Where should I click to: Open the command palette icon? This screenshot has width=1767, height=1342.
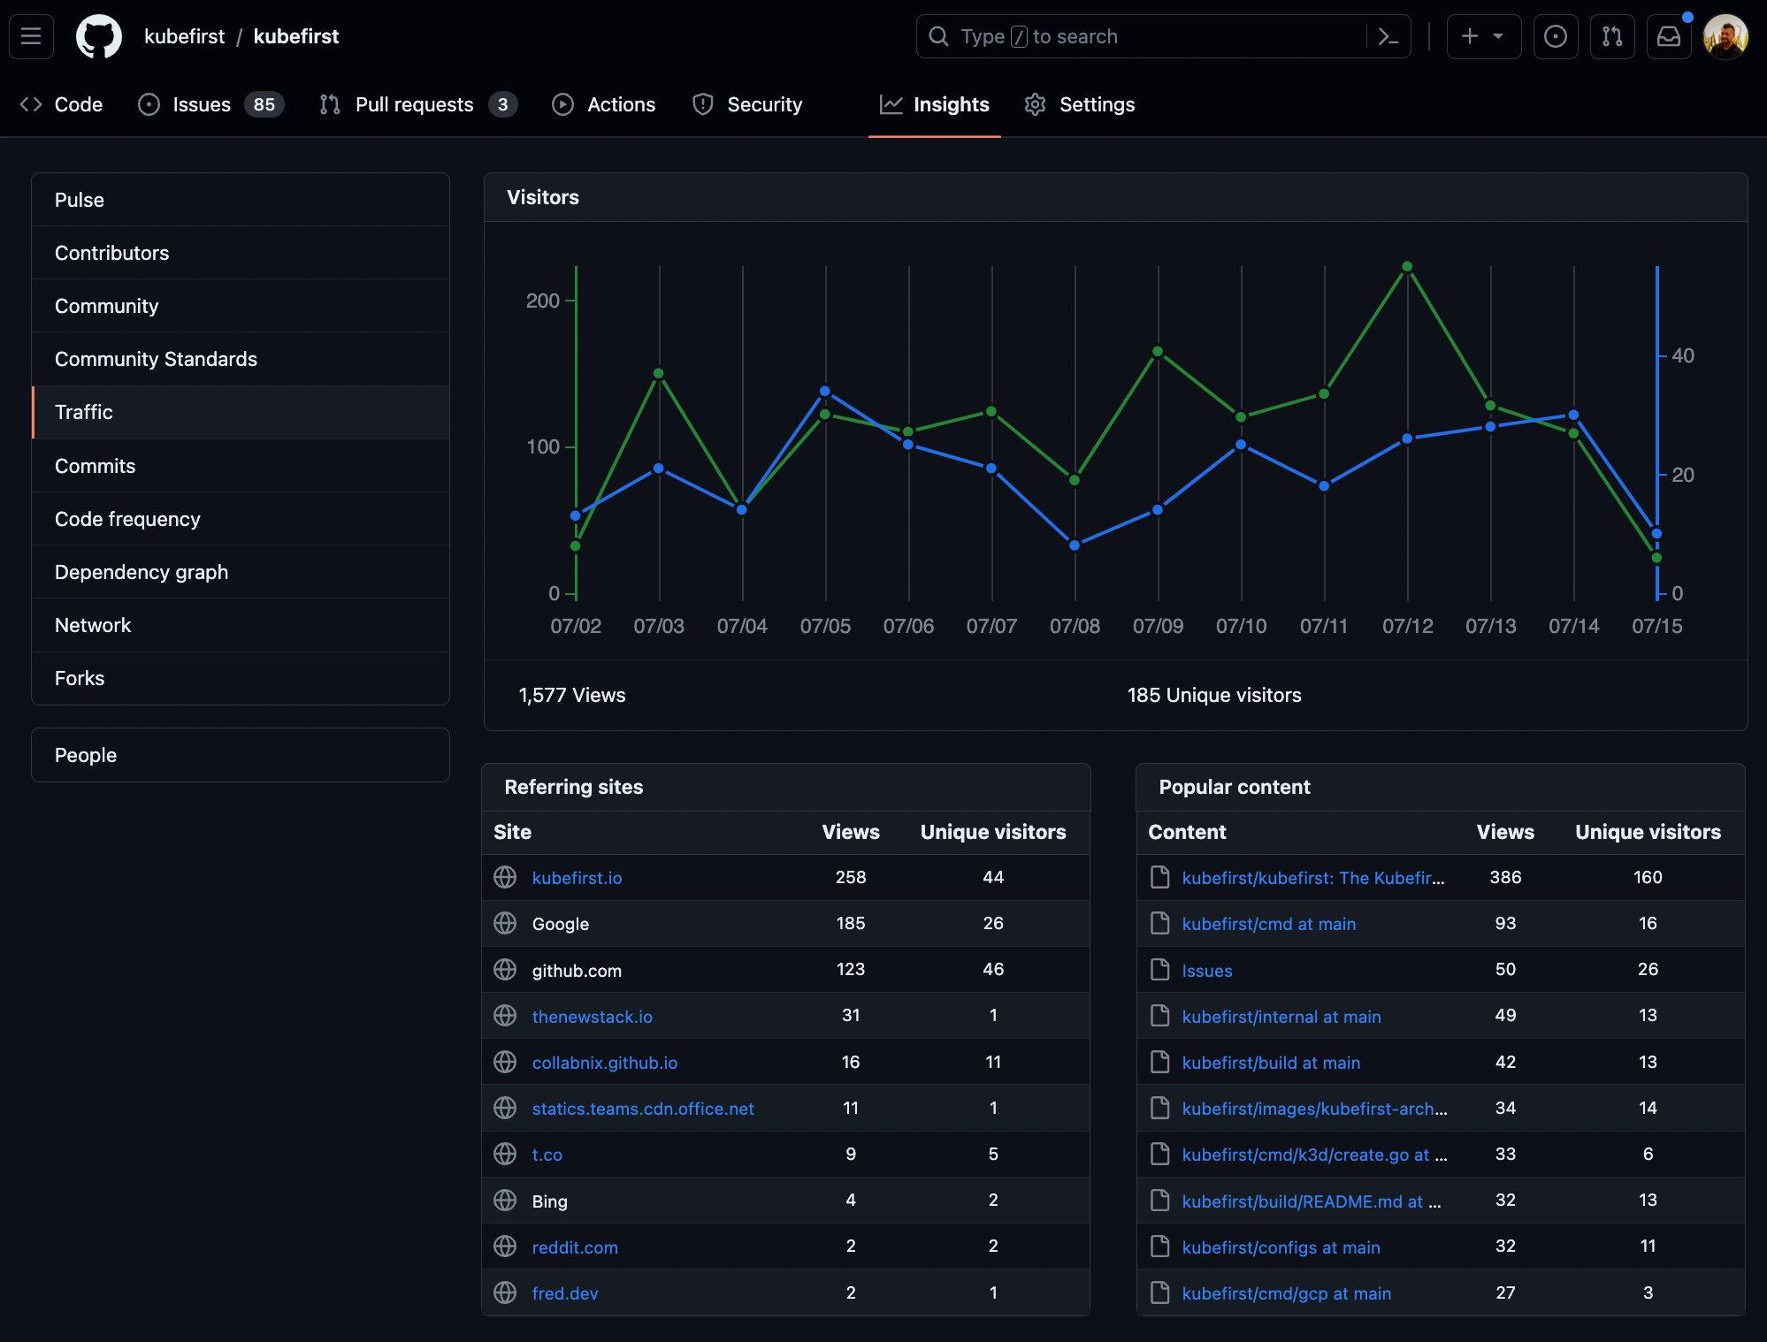1388,36
